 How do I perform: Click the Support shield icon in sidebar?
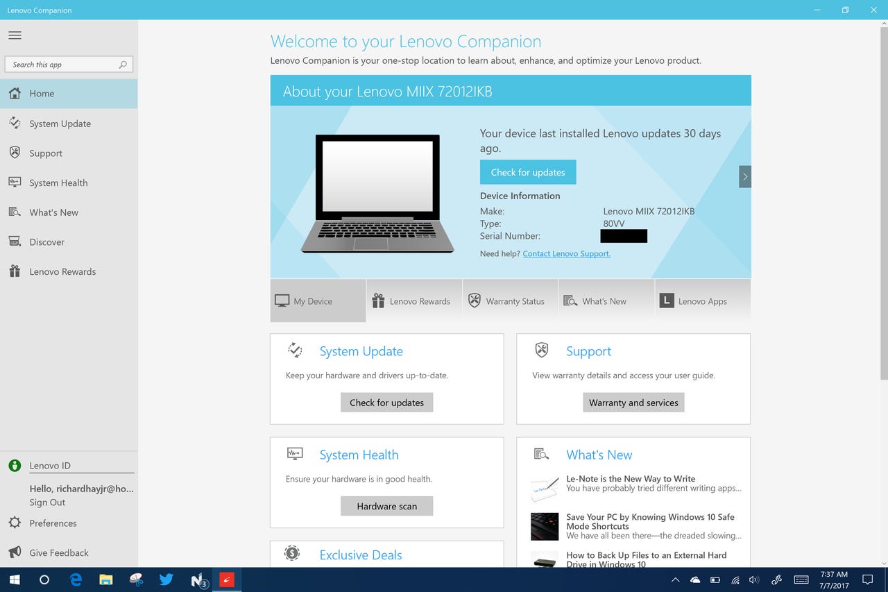click(15, 153)
